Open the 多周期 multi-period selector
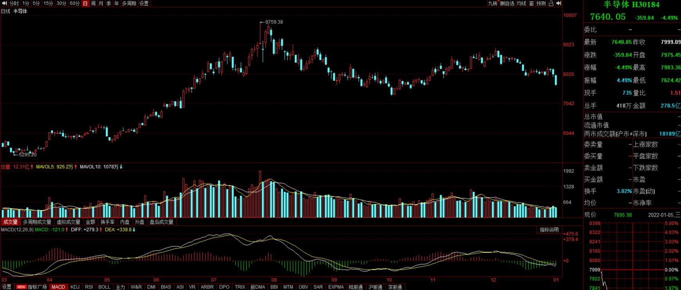The height and width of the screenshot is (290, 681). (129, 3)
